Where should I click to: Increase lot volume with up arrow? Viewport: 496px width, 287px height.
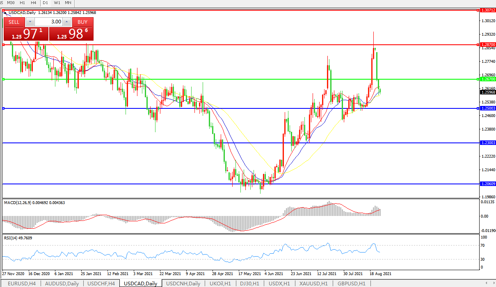pos(67,22)
